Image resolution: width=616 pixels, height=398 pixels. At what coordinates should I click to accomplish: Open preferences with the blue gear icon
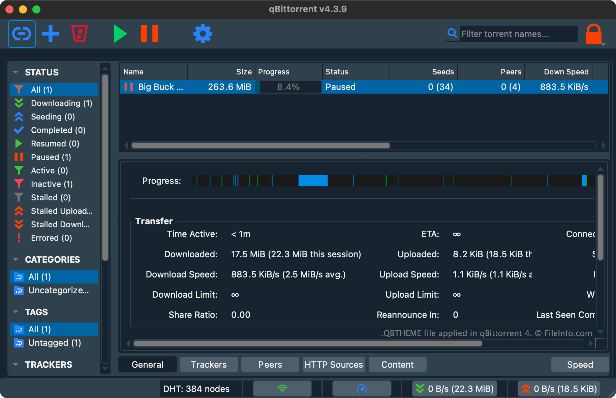pyautogui.click(x=203, y=34)
